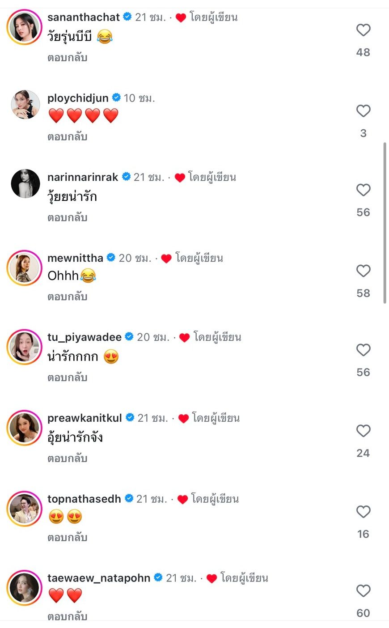Open reply for narinnarinrak's comment
This screenshot has height=628, width=389.
pyautogui.click(x=67, y=218)
